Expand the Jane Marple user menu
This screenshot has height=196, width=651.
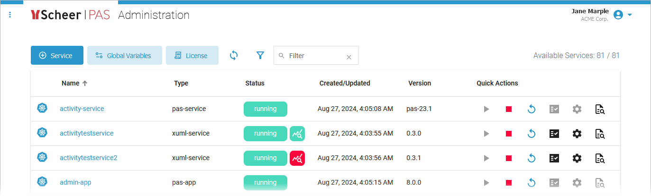[623, 15]
